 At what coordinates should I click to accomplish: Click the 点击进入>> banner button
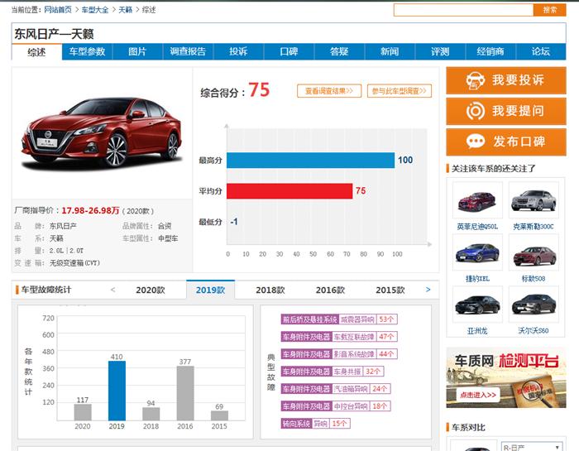(478, 396)
